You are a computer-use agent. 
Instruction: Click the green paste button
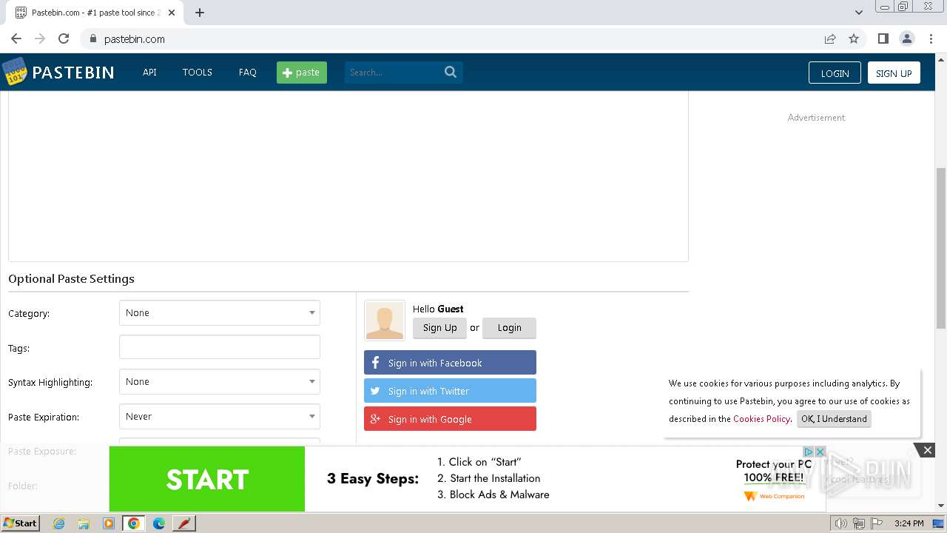pyautogui.click(x=302, y=73)
